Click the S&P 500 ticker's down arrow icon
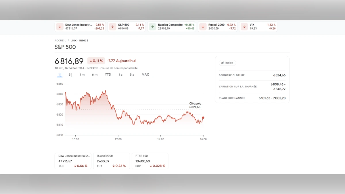The width and height of the screenshot is (345, 194). click(x=112, y=26)
